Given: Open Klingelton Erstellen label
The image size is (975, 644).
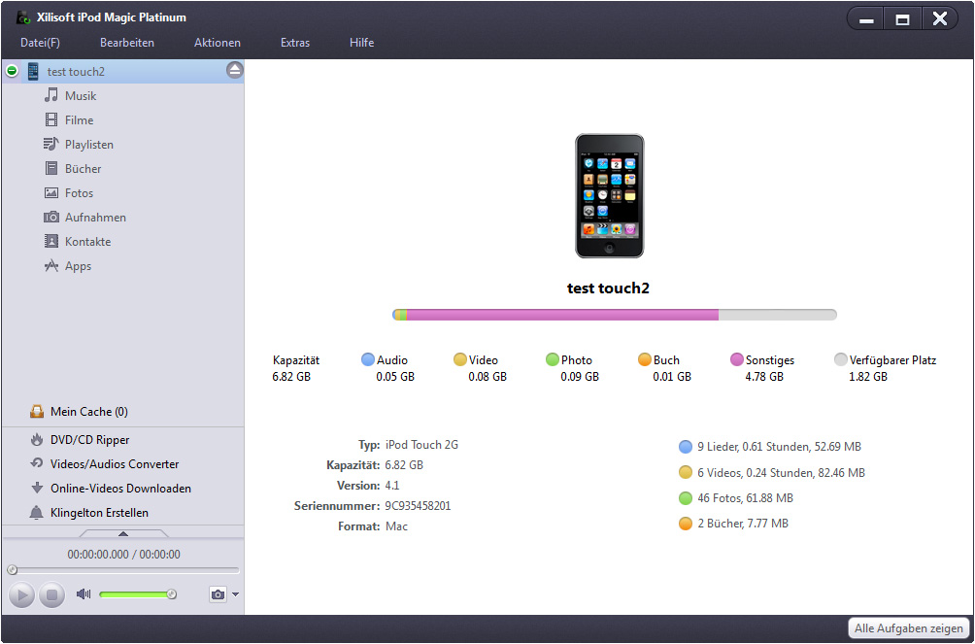Looking at the screenshot, I should point(99,513).
